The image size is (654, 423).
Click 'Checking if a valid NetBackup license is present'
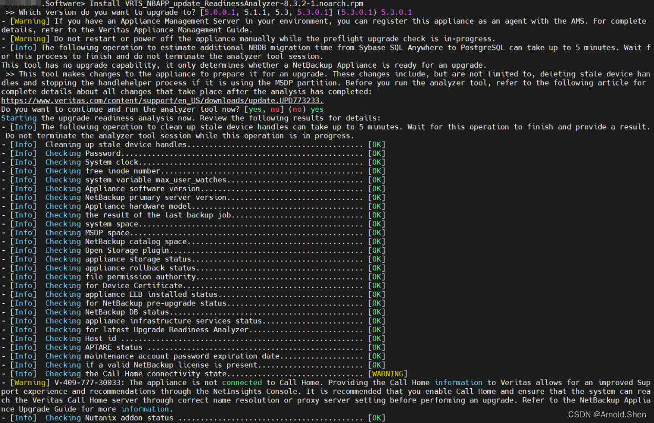click(x=193, y=365)
